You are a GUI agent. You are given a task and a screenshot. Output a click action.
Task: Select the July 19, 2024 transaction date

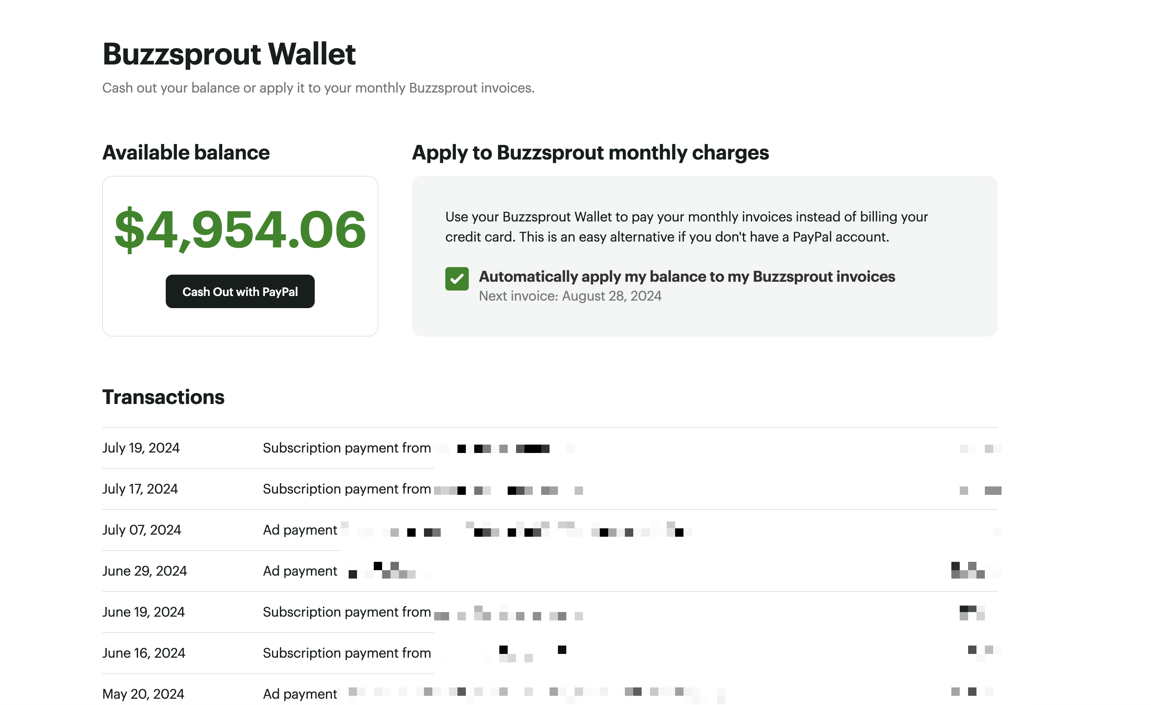(x=141, y=448)
